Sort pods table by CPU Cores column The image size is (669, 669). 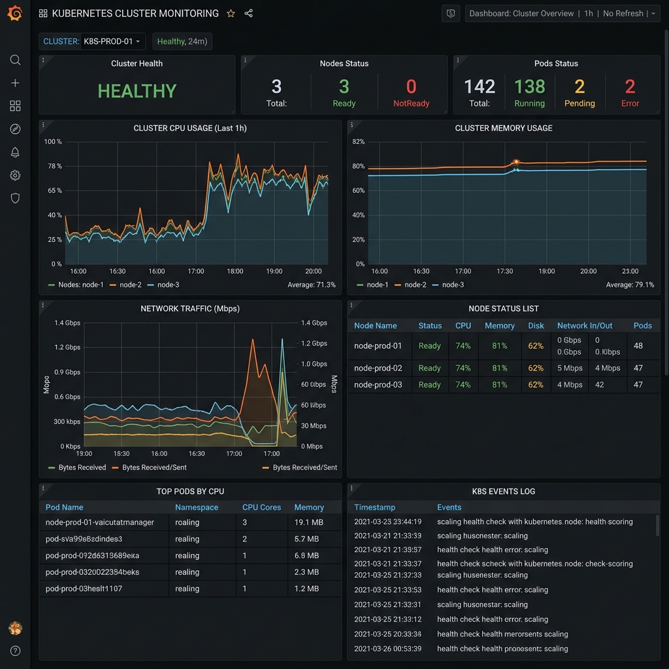pyautogui.click(x=261, y=507)
